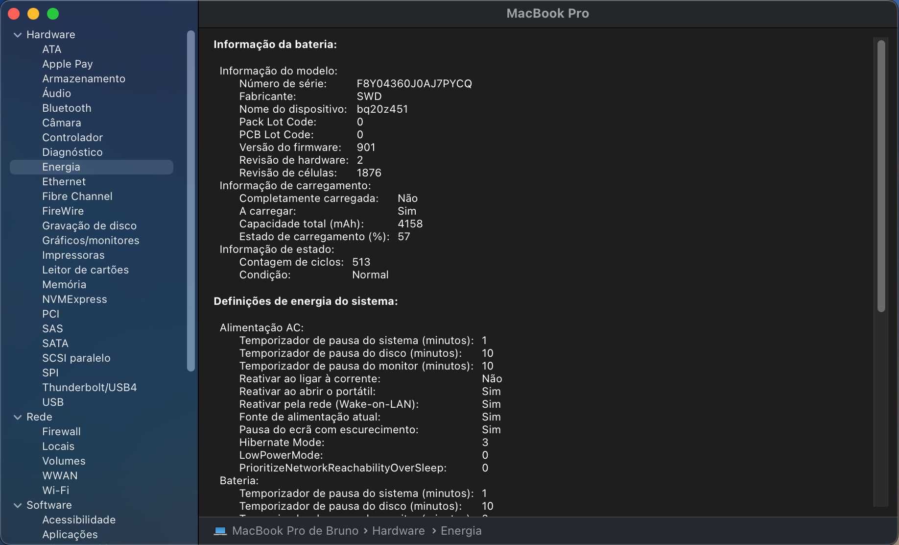Select Fibre Channel in the sidebar
Screen dimensions: 899x545
77,197
